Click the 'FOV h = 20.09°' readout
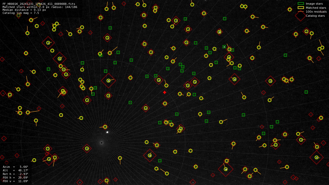This screenshot has height=185, width=329. pos(15,178)
